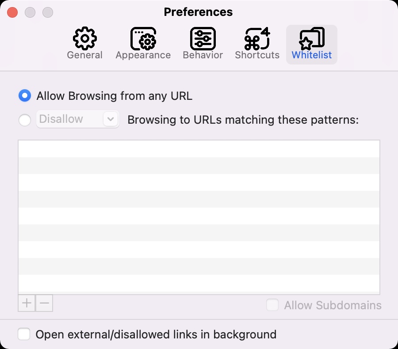Select the URL patterns radio button

coord(25,120)
